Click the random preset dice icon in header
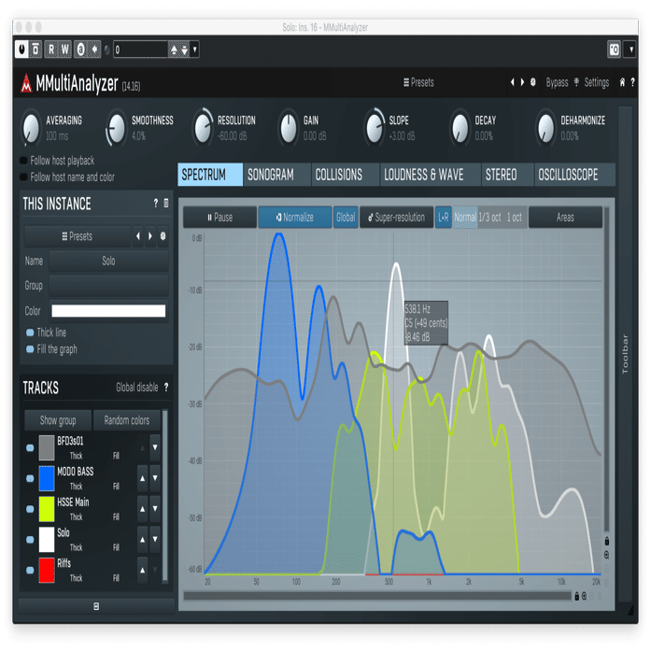 click(533, 82)
